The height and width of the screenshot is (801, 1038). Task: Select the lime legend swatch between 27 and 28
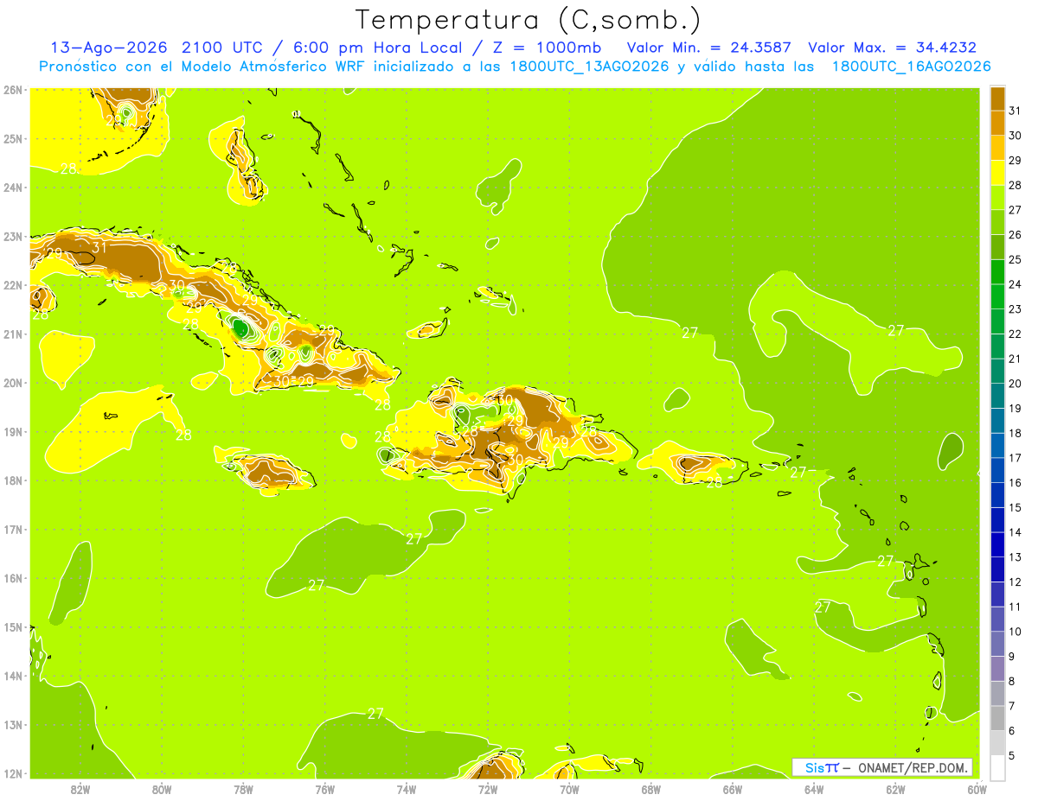tap(997, 197)
